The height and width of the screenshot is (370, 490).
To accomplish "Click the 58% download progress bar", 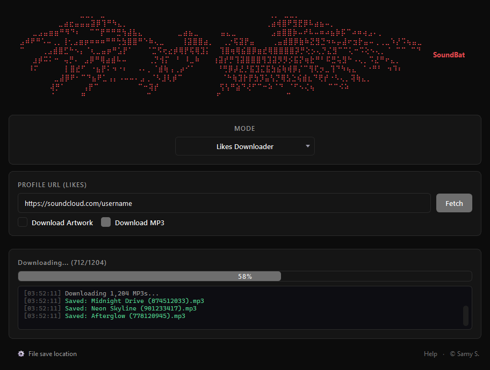I will click(x=244, y=276).
